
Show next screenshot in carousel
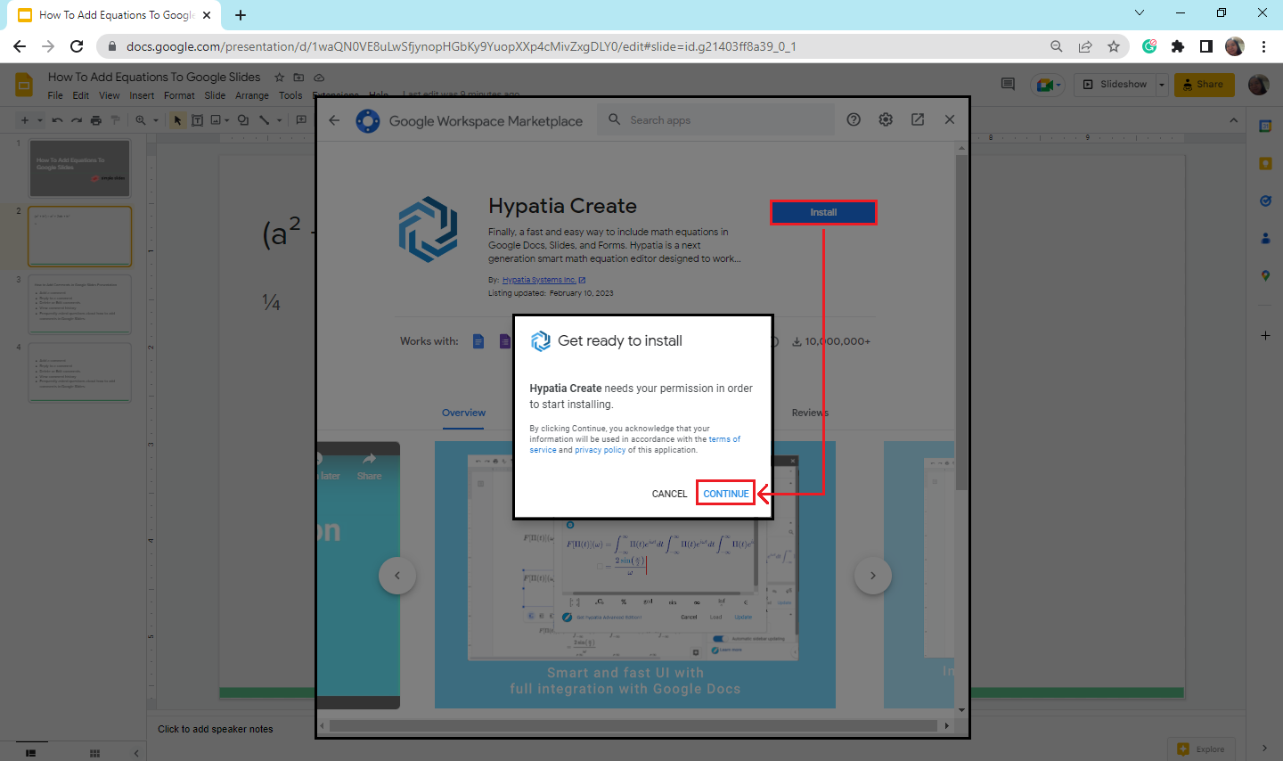coord(872,576)
